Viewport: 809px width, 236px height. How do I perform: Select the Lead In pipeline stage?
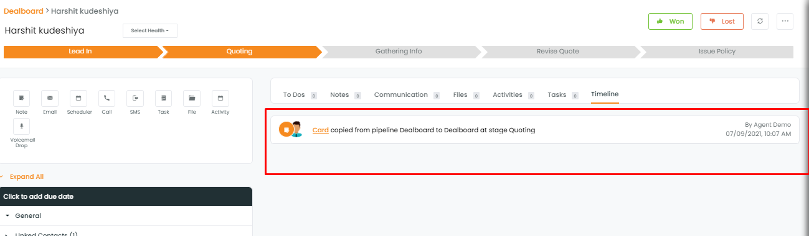click(x=82, y=52)
